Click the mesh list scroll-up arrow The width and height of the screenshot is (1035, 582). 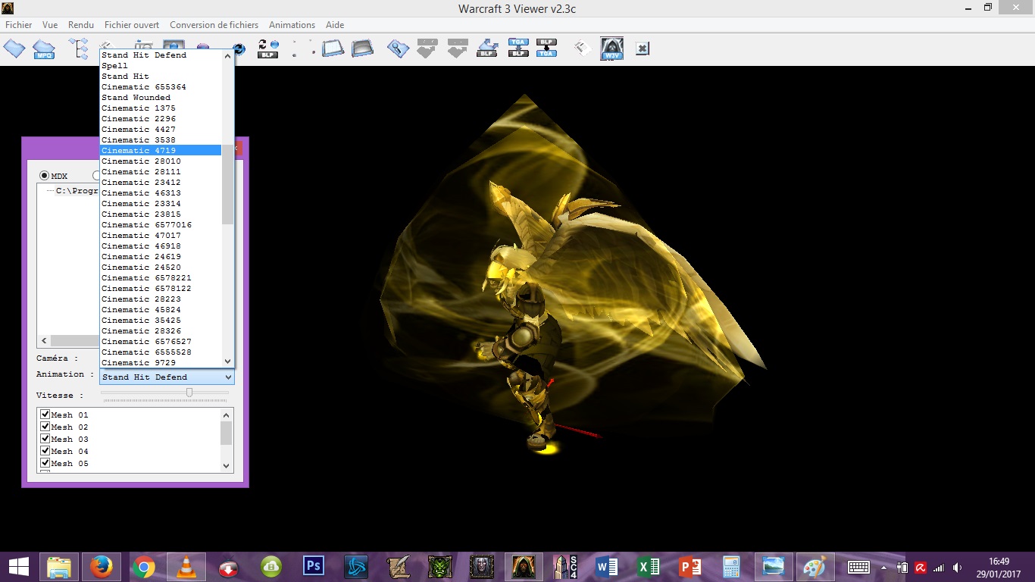click(226, 415)
